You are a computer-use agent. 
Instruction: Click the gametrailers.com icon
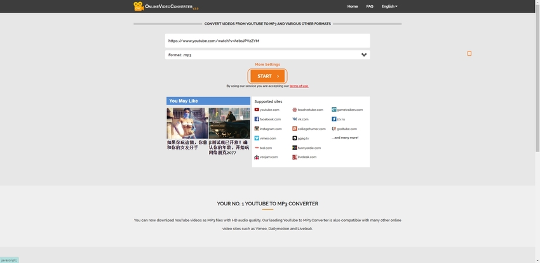pos(334,110)
